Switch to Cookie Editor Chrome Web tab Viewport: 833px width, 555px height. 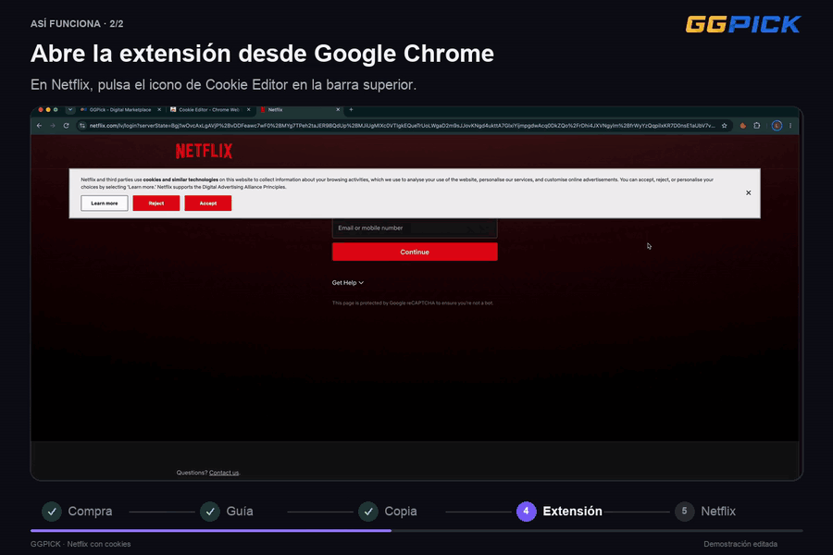209,110
